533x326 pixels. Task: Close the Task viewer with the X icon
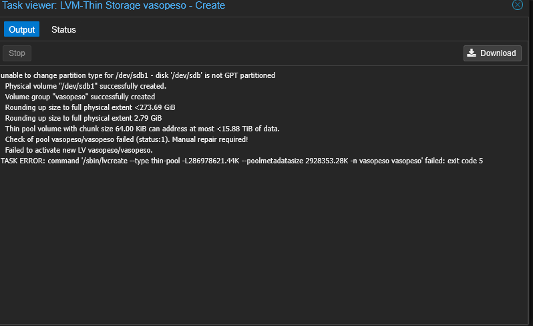click(517, 5)
